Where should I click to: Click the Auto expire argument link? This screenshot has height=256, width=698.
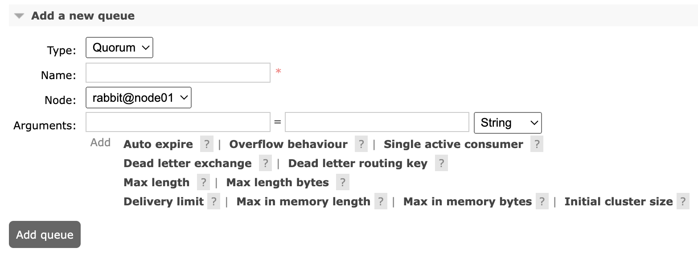coord(158,144)
